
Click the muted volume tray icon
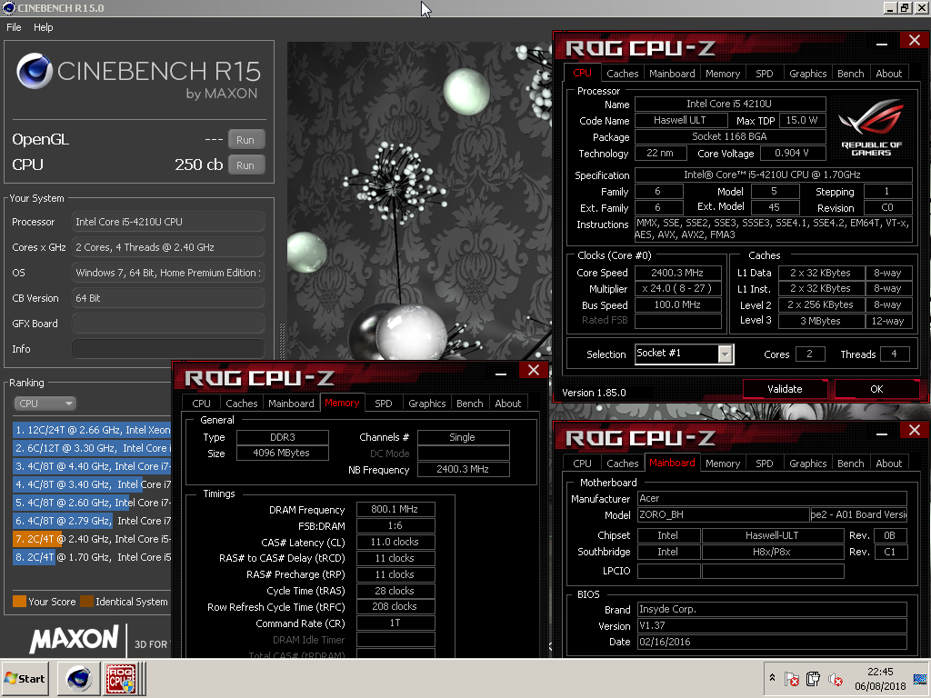click(x=835, y=678)
